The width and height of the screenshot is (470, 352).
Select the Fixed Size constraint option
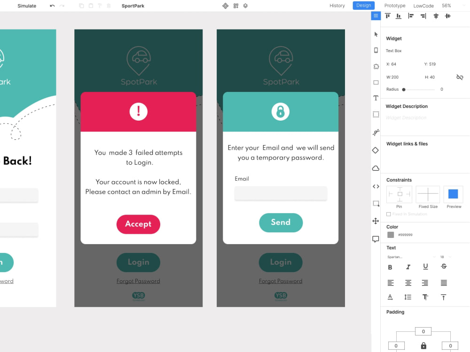(428, 194)
